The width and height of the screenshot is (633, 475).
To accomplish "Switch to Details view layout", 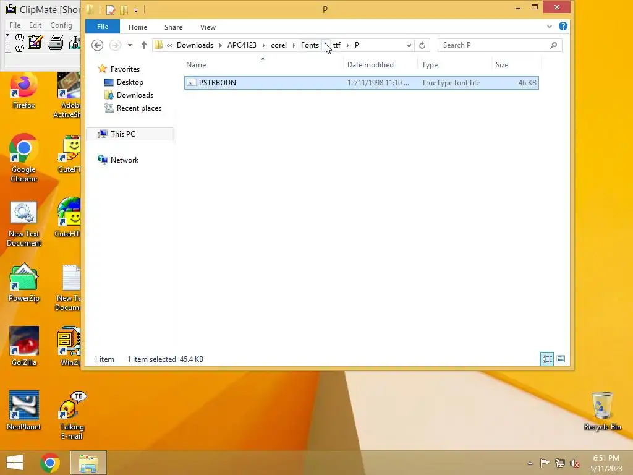I will coord(547,359).
